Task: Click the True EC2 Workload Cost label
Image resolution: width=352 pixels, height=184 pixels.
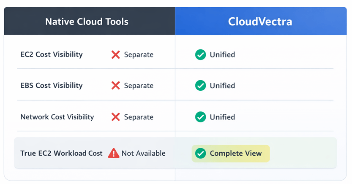Action: [x=61, y=153]
